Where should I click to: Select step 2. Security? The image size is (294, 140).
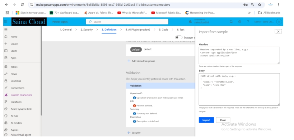pos(87,30)
